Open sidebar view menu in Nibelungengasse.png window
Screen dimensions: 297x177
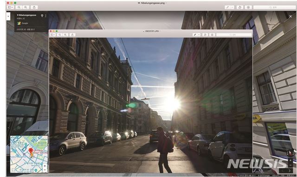(10, 7)
